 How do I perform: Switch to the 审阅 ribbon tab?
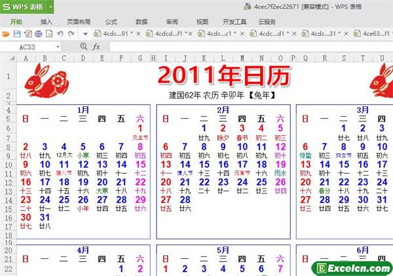(x=172, y=22)
